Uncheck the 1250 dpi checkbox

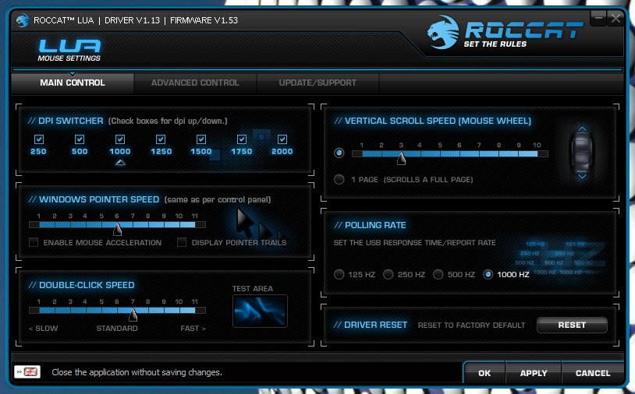[161, 139]
